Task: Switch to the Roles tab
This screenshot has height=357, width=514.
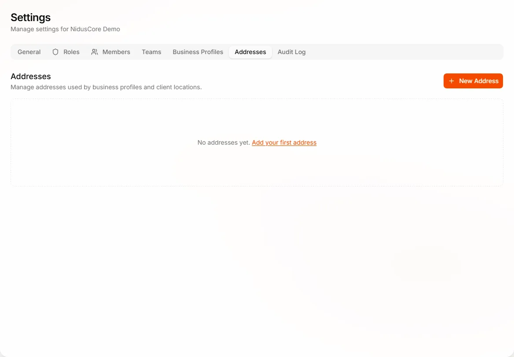Action: pos(66,52)
